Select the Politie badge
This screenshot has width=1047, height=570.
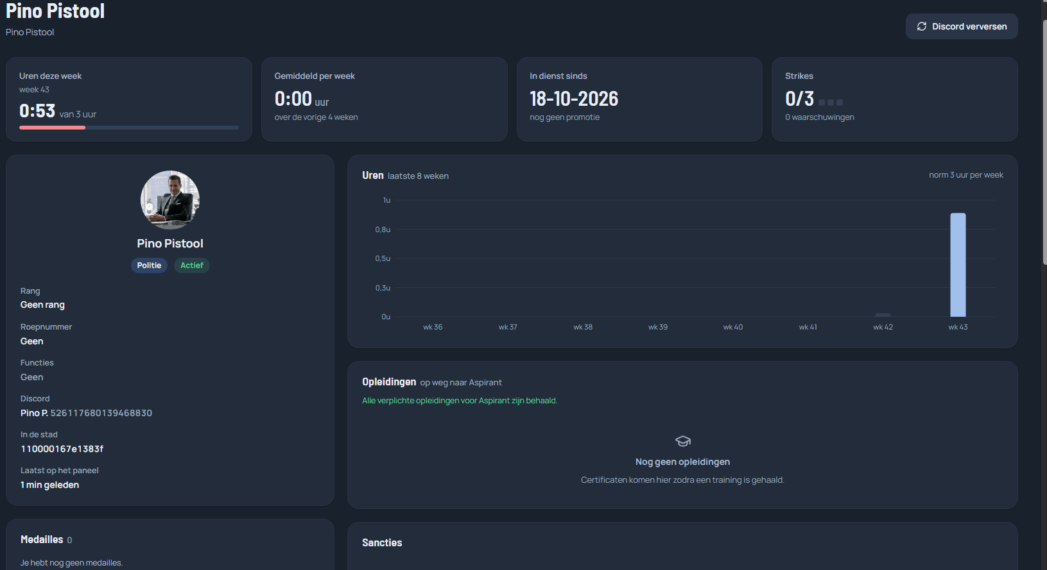click(x=149, y=265)
